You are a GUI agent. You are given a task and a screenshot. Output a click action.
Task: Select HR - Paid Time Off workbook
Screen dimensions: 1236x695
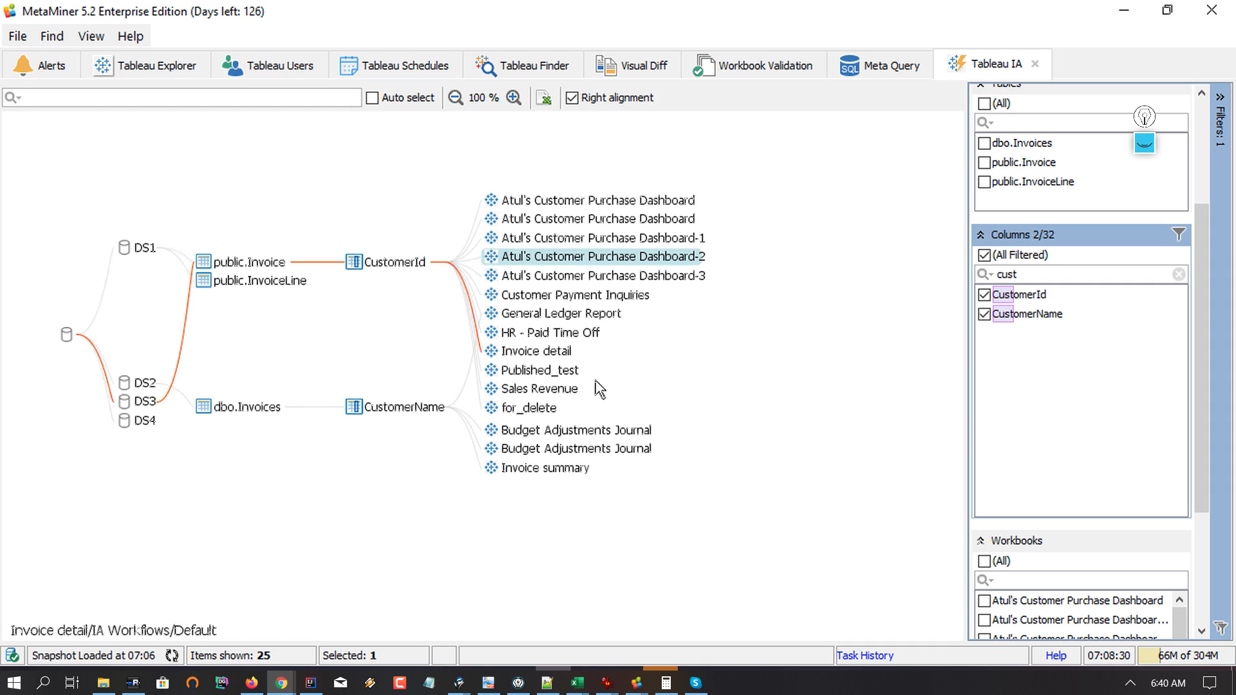543,333
